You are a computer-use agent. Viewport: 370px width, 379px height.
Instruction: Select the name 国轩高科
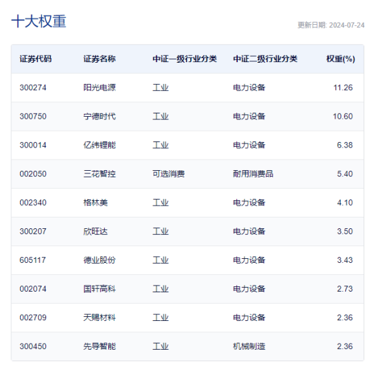pyautogui.click(x=100, y=289)
